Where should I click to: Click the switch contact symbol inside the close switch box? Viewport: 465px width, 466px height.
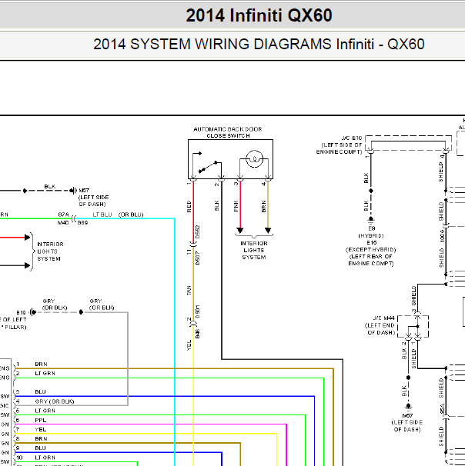click(207, 163)
